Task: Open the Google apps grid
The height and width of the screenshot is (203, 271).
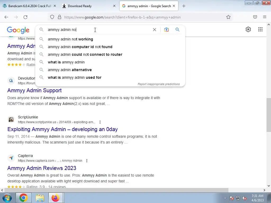Action: 260,29
